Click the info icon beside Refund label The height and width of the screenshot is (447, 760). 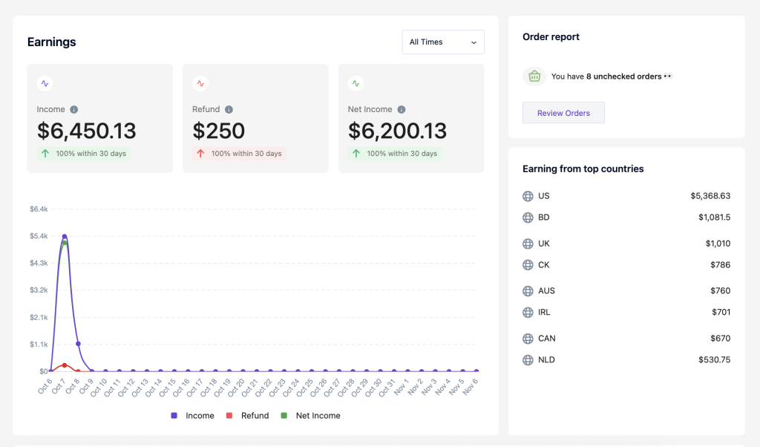click(x=229, y=110)
